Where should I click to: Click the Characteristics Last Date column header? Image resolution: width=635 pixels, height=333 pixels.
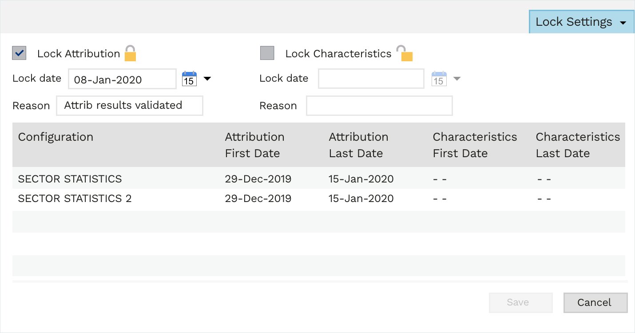pyautogui.click(x=577, y=145)
